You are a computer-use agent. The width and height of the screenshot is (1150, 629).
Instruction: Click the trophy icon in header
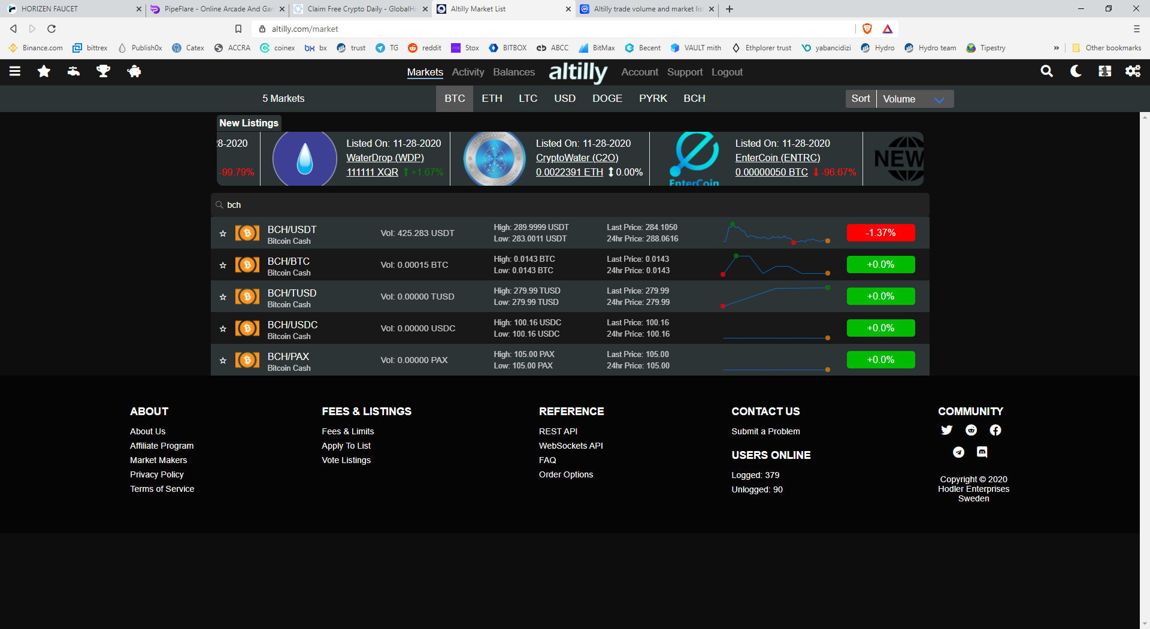[x=104, y=71]
